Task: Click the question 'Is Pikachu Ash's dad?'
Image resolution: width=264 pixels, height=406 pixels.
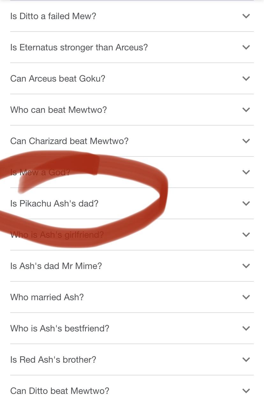Action: [54, 203]
